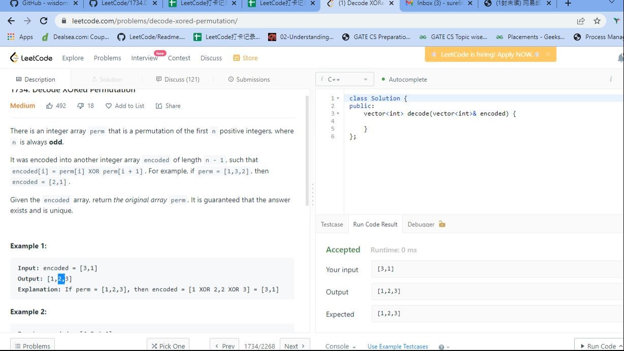Toggle the Autocomplete option
Viewport: 624px width, 351px height.
404,80
